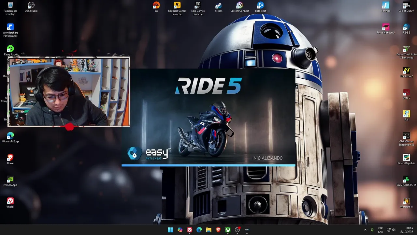
Task: Open Copilot from the taskbar
Action: [x=180, y=230]
